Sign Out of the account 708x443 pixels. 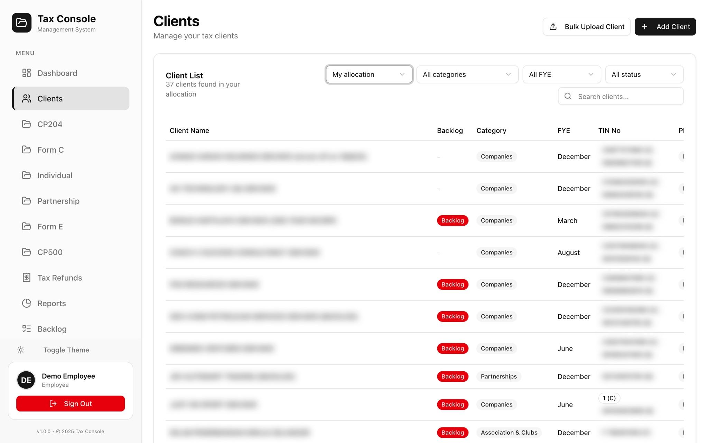point(71,404)
